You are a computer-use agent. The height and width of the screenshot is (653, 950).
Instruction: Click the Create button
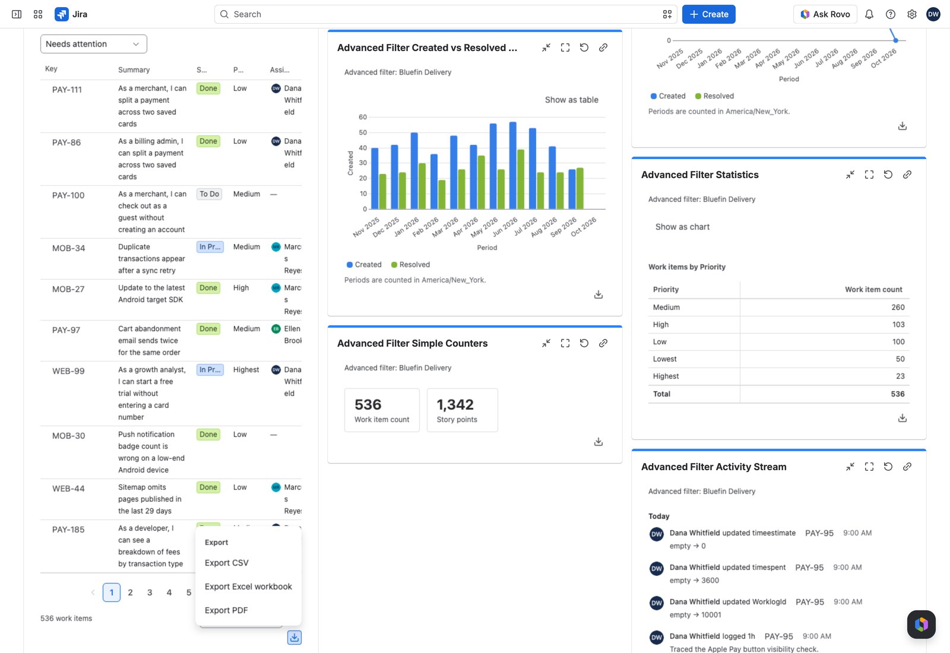(x=709, y=14)
